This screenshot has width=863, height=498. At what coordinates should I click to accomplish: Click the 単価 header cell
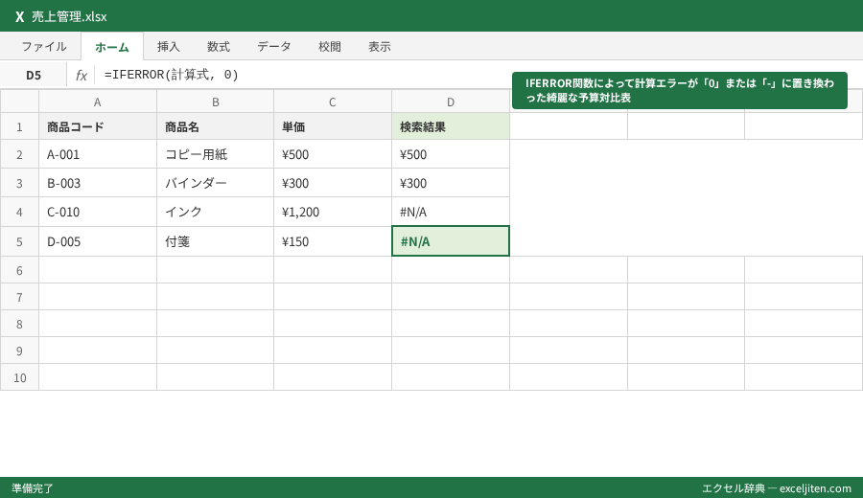point(333,127)
